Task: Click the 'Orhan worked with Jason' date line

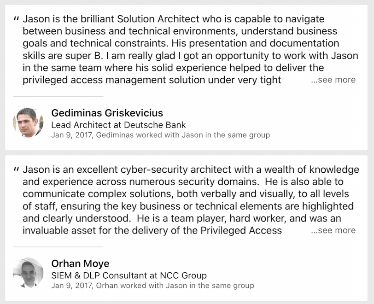Action: point(152,286)
